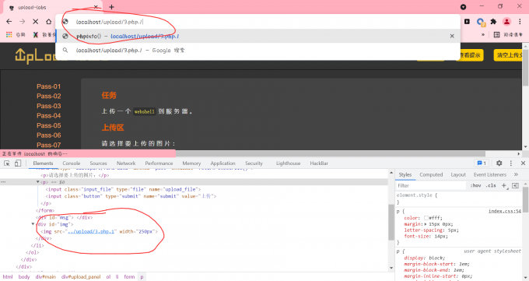Open the DevTools issues counter badge

point(482,163)
